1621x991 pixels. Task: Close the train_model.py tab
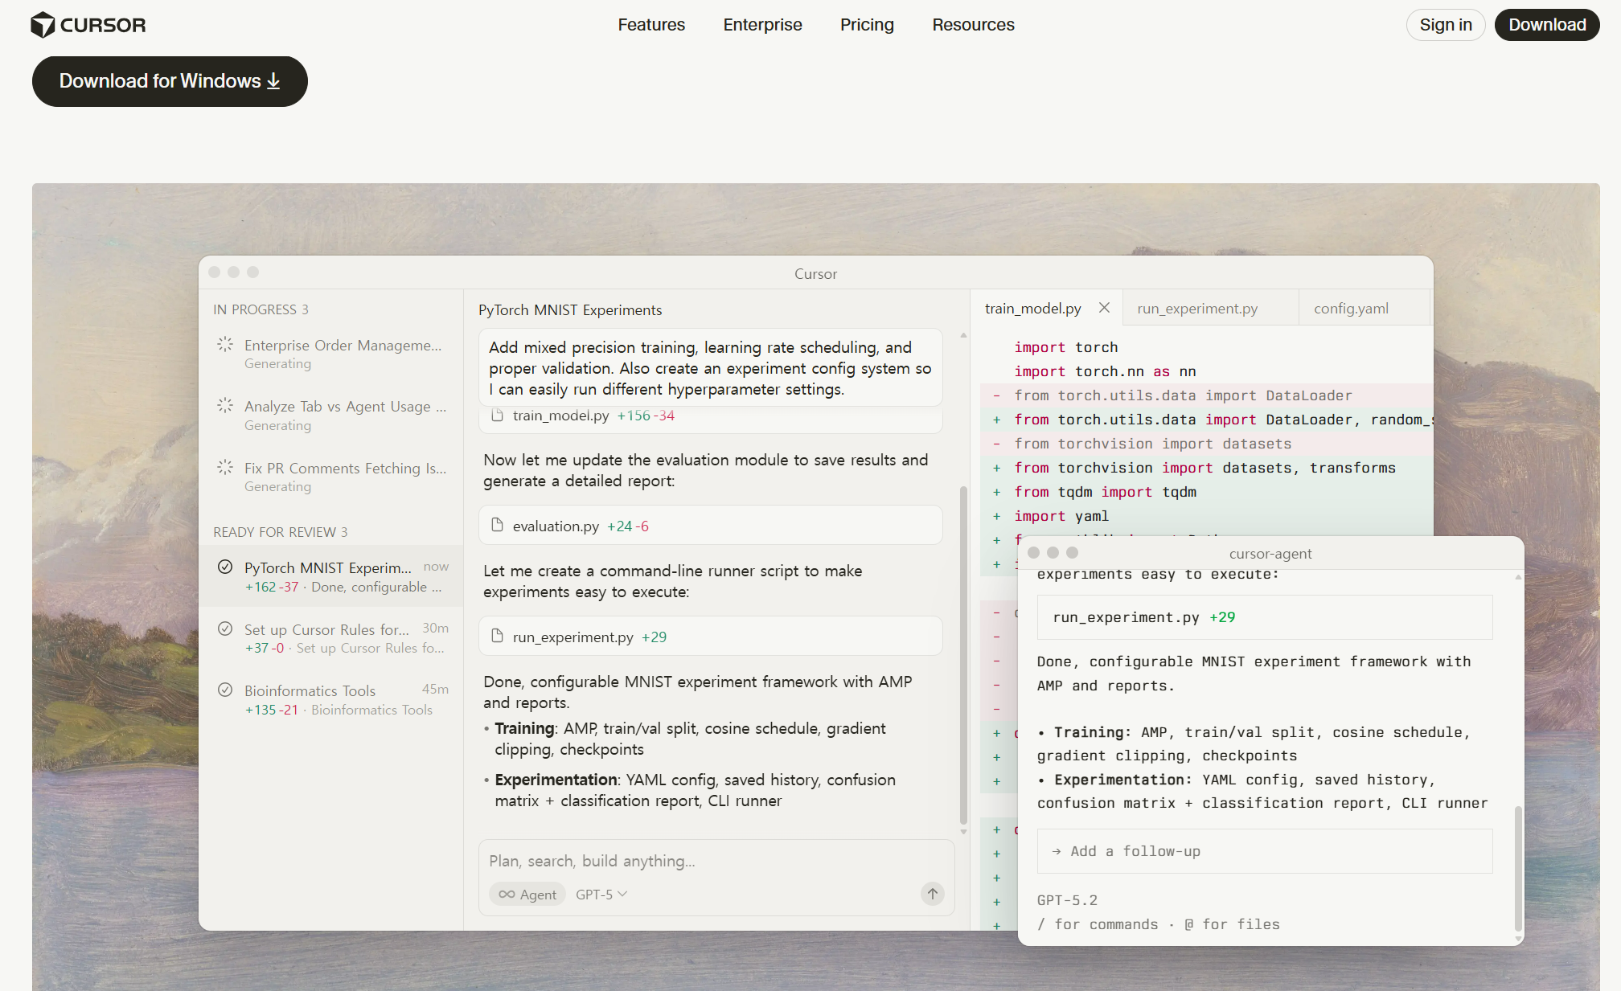1105,308
